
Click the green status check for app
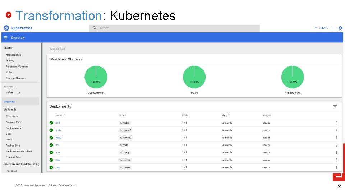pos(51,153)
